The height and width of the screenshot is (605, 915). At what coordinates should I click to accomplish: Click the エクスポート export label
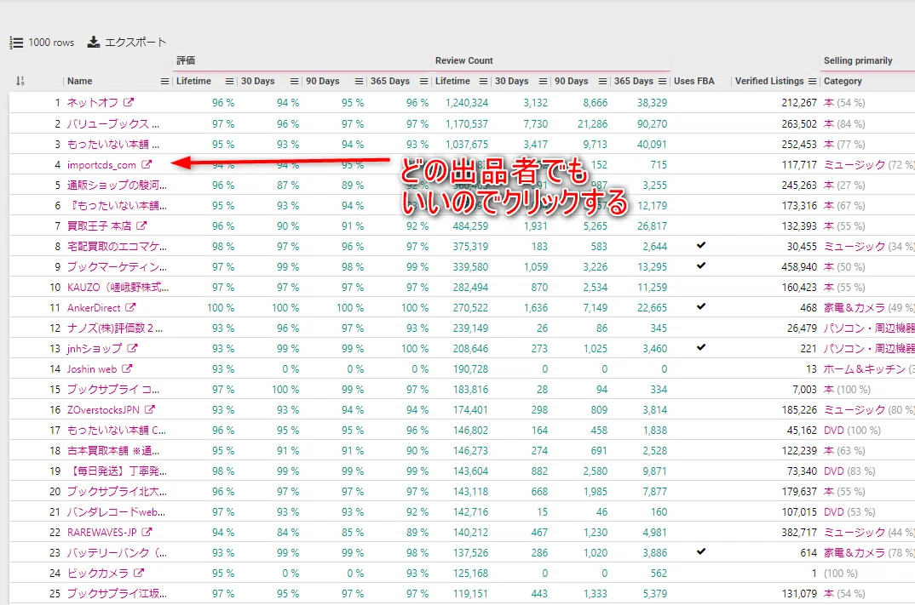click(x=135, y=43)
